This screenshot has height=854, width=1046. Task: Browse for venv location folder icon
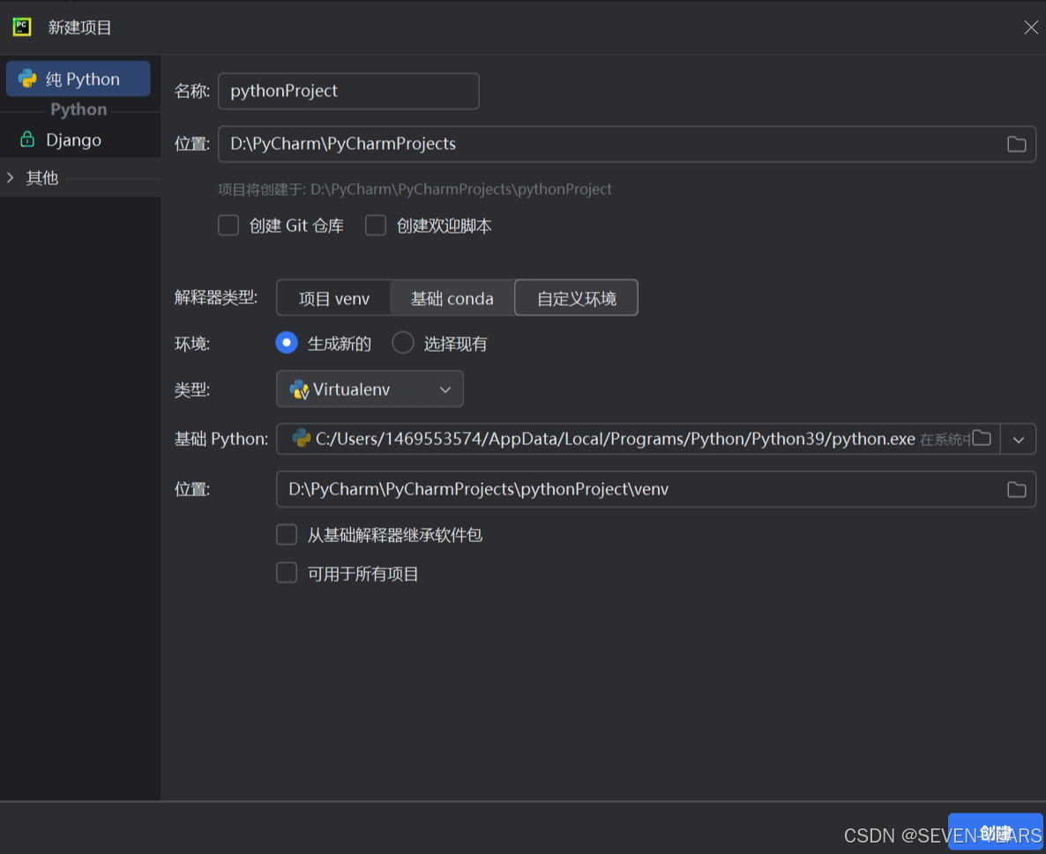click(1016, 489)
